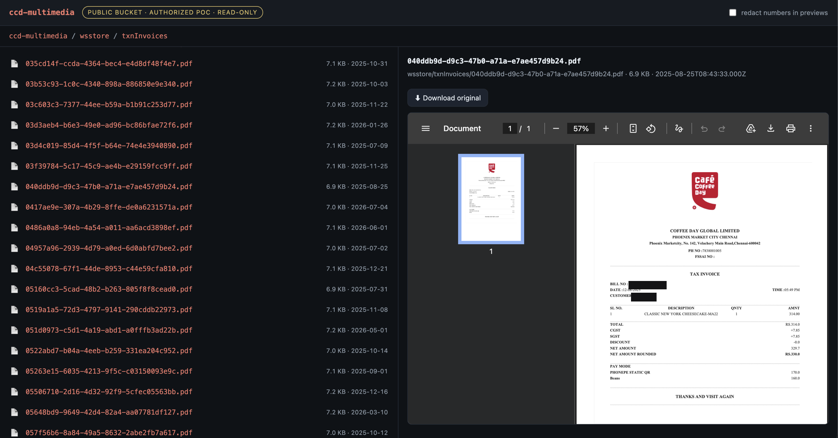Click file icon beside 035cd14f-ccda pdf
Screen dimensions: 838x438
[14, 64]
